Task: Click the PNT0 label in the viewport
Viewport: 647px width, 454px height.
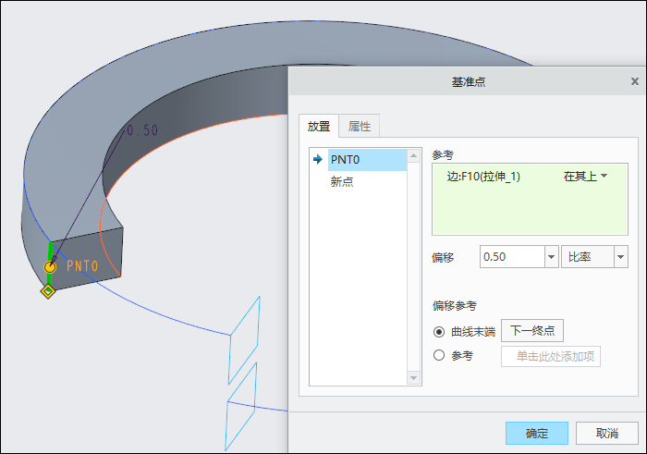Action: 82,265
